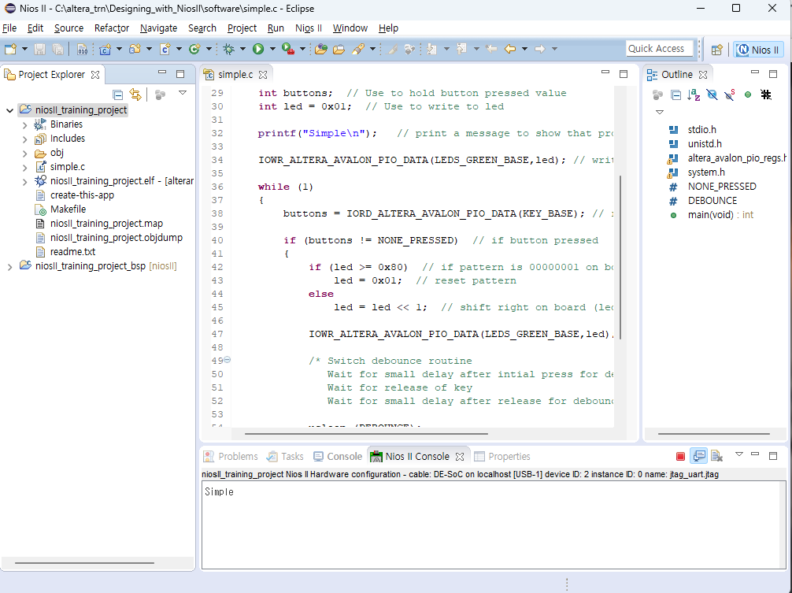
Task: Collapse all in Project Explorer
Action: pyautogui.click(x=117, y=95)
